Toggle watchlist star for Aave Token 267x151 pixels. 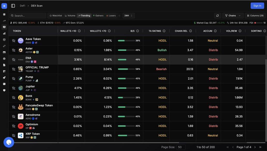coord(14,41)
